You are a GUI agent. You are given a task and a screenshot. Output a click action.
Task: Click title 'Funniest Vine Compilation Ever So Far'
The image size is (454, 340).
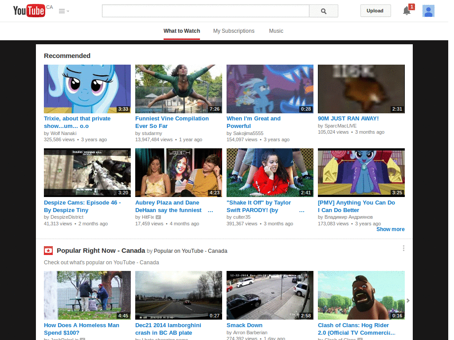coord(172,122)
